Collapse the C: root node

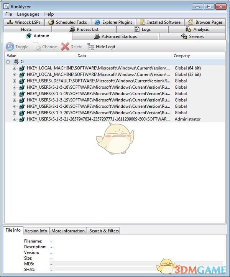(x=8, y=62)
